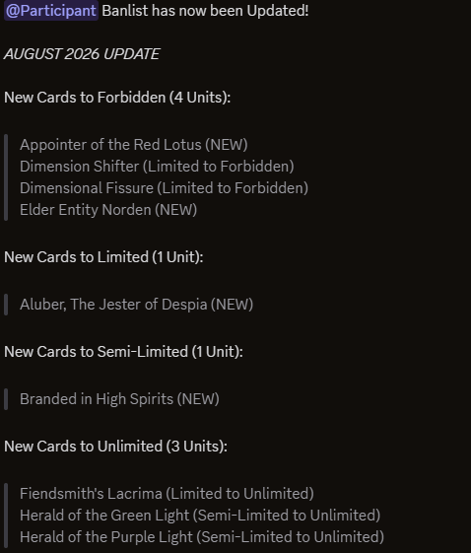Select 'New Cards to Unlimited (3 Units)' heading
Viewport: 471px width, 553px height.
coord(115,447)
